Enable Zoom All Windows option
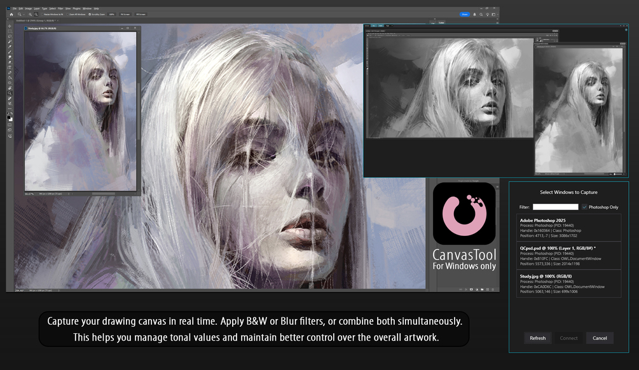Image resolution: width=639 pixels, height=370 pixels. (x=76, y=14)
